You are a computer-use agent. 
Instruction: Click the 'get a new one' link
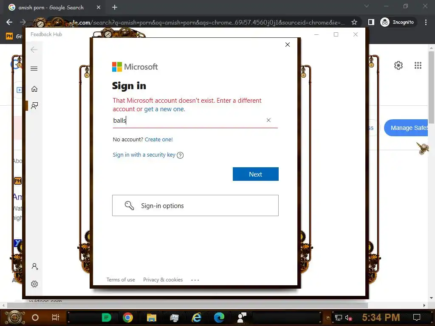164,109
